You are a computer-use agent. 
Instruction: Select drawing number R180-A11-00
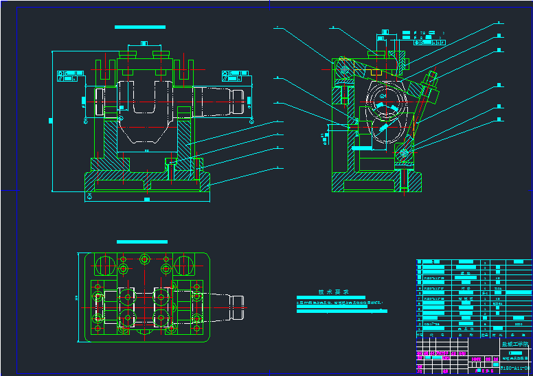pos(515,368)
